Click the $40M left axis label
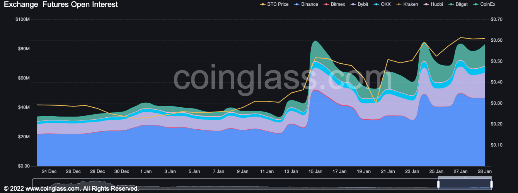Viewport: 518px width, 193px height. click(24, 107)
